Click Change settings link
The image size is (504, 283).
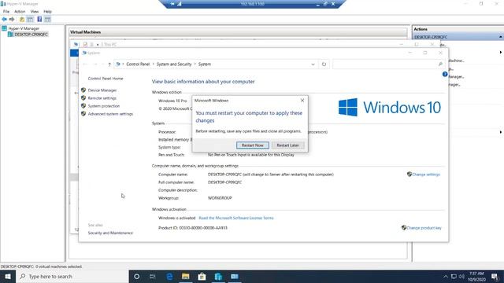[426, 175]
